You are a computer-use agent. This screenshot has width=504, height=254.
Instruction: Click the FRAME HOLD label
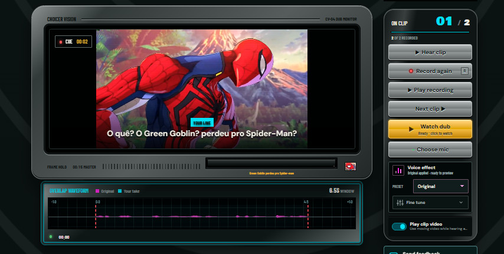[57, 167]
